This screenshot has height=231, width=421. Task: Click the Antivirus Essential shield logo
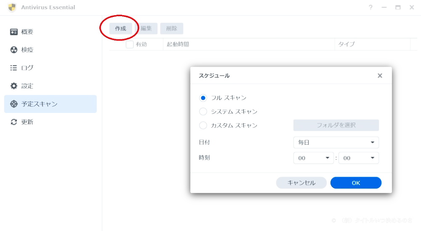click(x=12, y=7)
